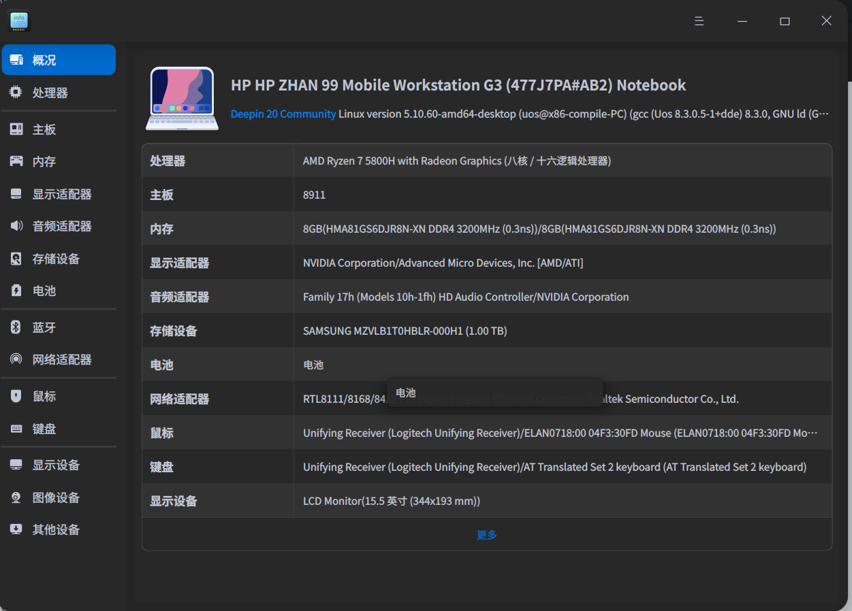
Task: Click the Family 17h HD Audio Controller value
Action: pos(466,297)
